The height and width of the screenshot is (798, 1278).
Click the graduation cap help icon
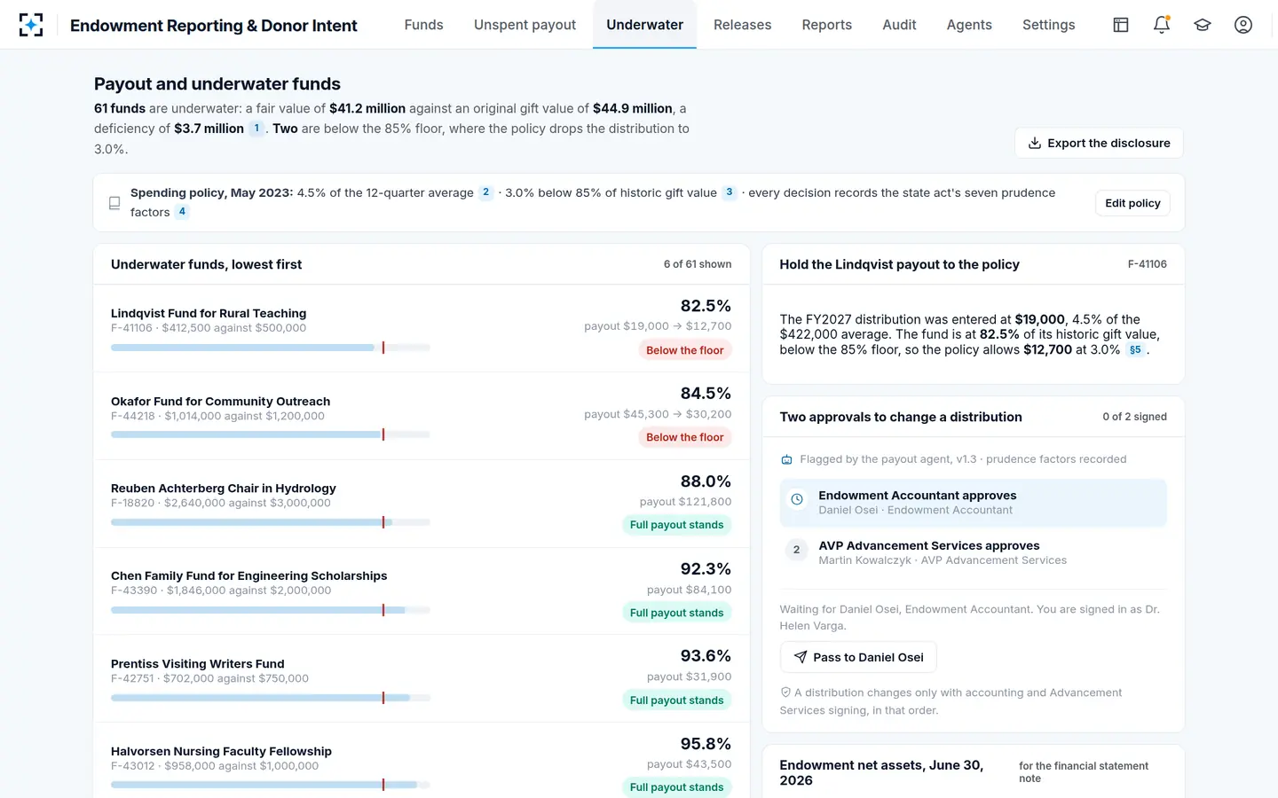[1203, 25]
